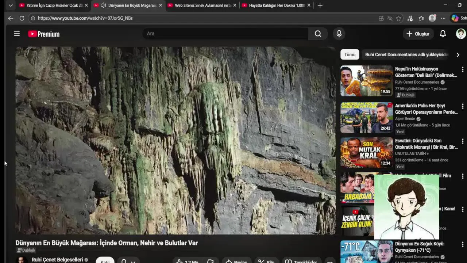
Task: Open options for Nepal'in Halüsinasyon video
Action: point(462,69)
